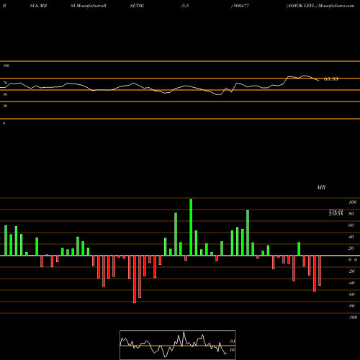Click the 60 label on histogram axis
360x360 pixels.
(351, 225)
